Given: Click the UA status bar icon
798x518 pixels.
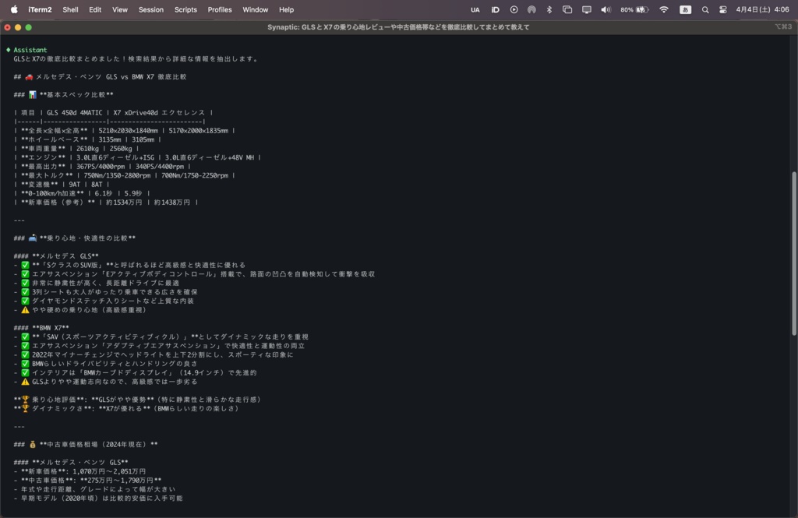Looking at the screenshot, I should [x=475, y=10].
